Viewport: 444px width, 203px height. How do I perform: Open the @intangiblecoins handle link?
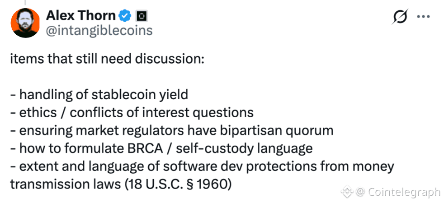pos(99,30)
